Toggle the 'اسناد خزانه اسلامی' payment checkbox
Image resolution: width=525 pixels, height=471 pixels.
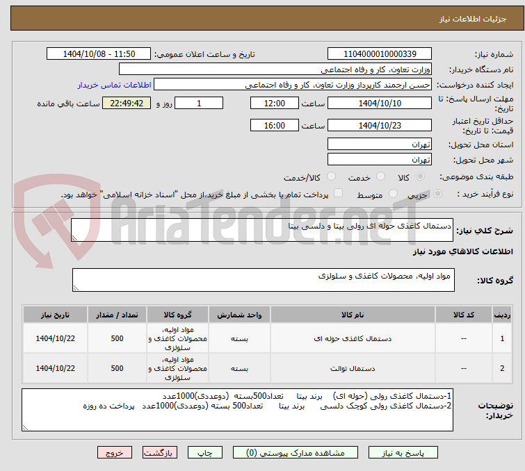click(339, 193)
